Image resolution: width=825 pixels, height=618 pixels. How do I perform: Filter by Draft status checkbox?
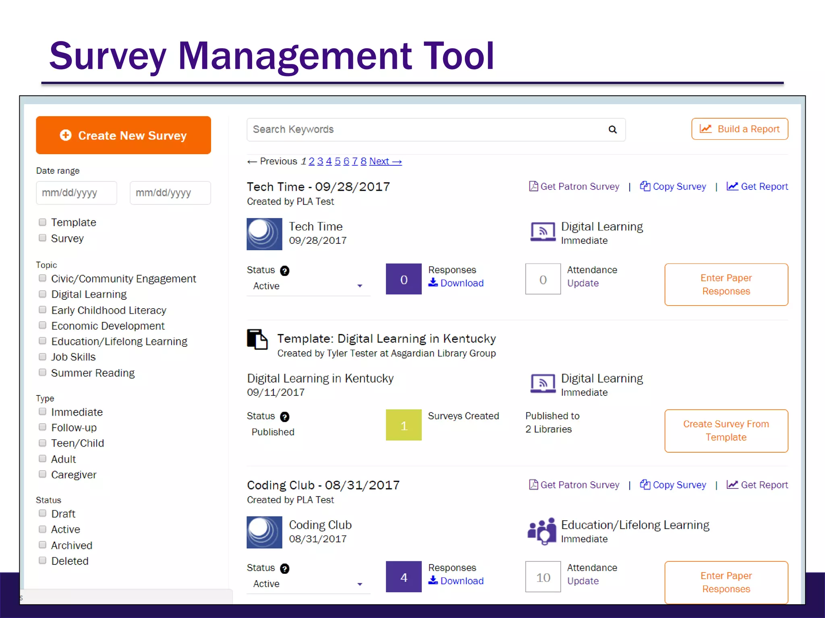pos(42,513)
